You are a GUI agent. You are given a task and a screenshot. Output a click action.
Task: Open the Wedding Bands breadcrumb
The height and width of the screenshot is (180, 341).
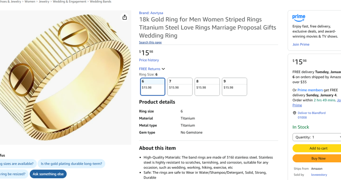(100, 2)
